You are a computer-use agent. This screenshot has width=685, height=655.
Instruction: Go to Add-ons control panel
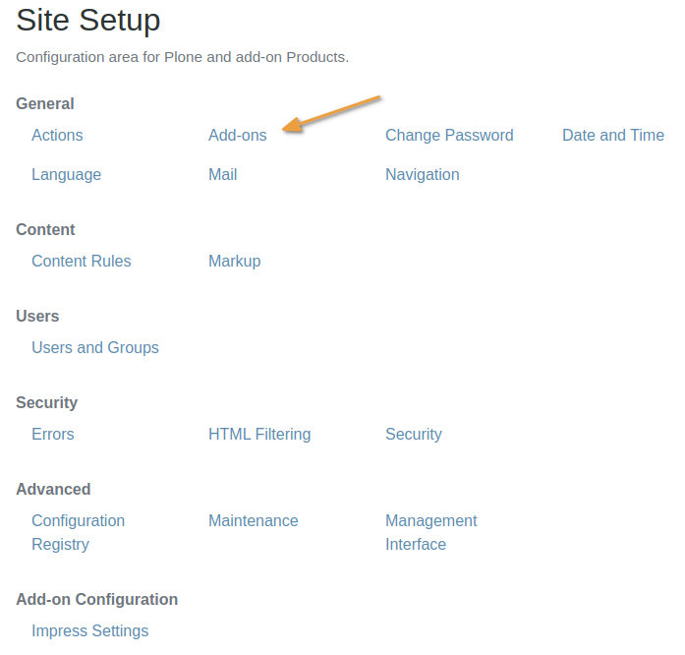pyautogui.click(x=237, y=136)
